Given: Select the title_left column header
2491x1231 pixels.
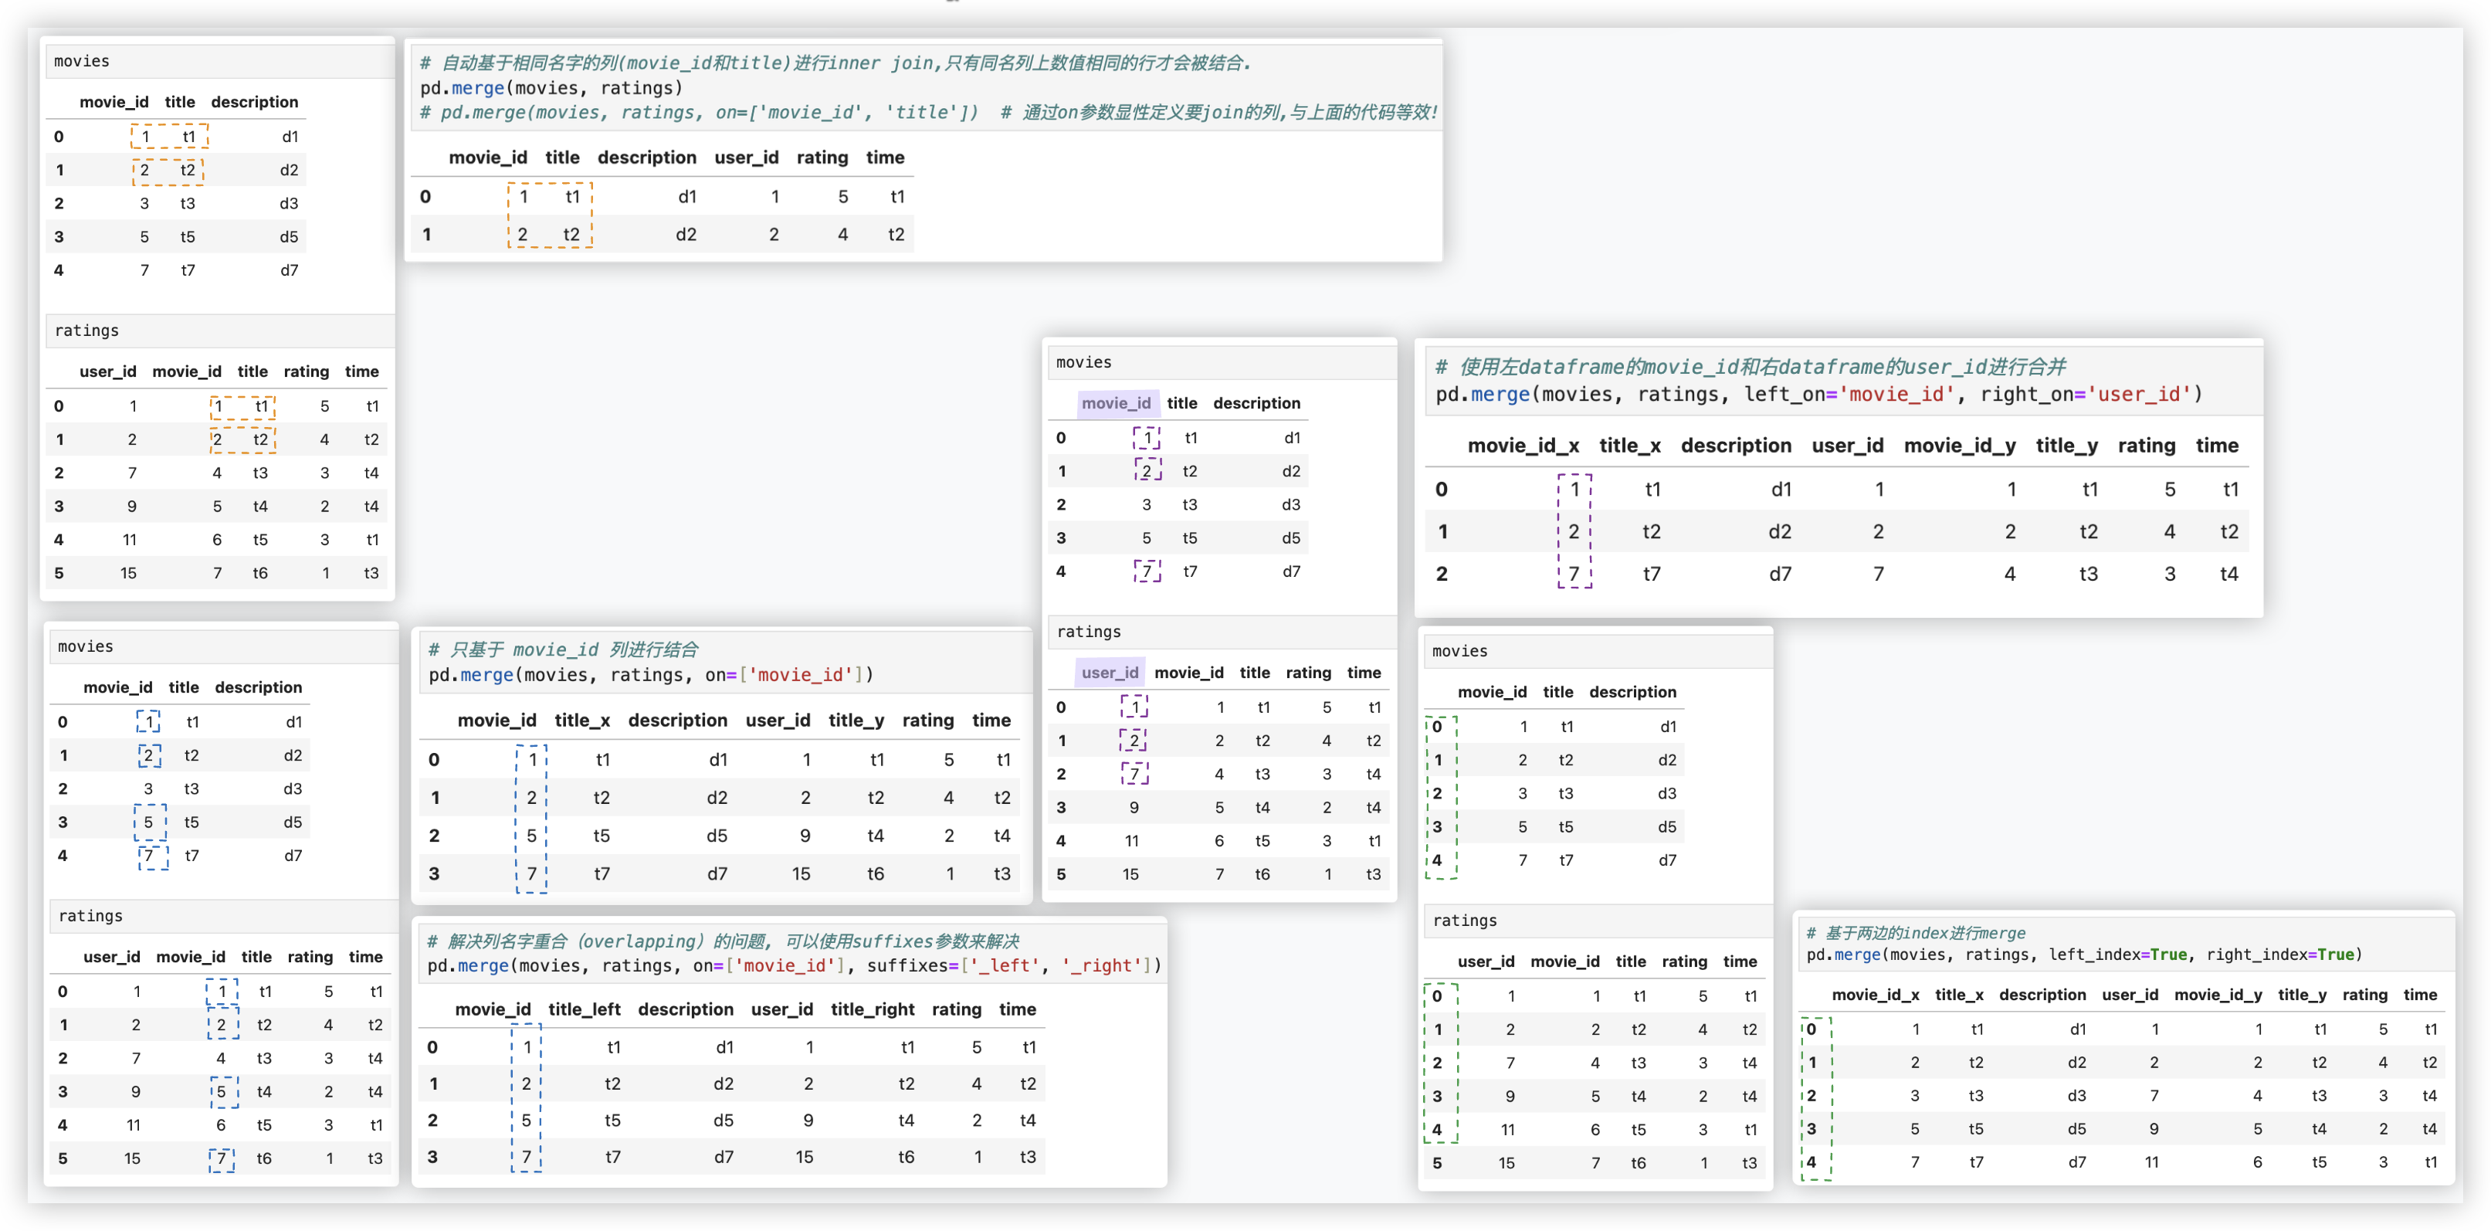Looking at the screenshot, I should (x=584, y=1009).
